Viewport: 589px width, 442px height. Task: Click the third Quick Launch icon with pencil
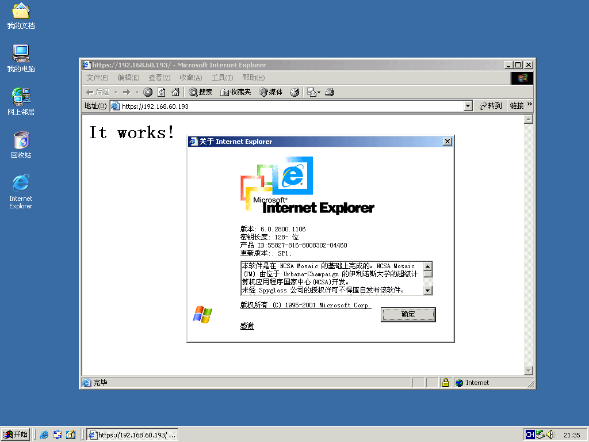pyautogui.click(x=71, y=435)
